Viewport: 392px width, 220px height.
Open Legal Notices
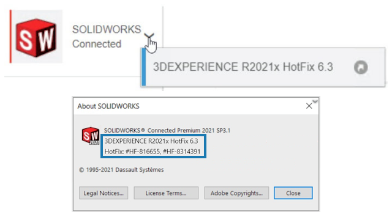[104, 193]
